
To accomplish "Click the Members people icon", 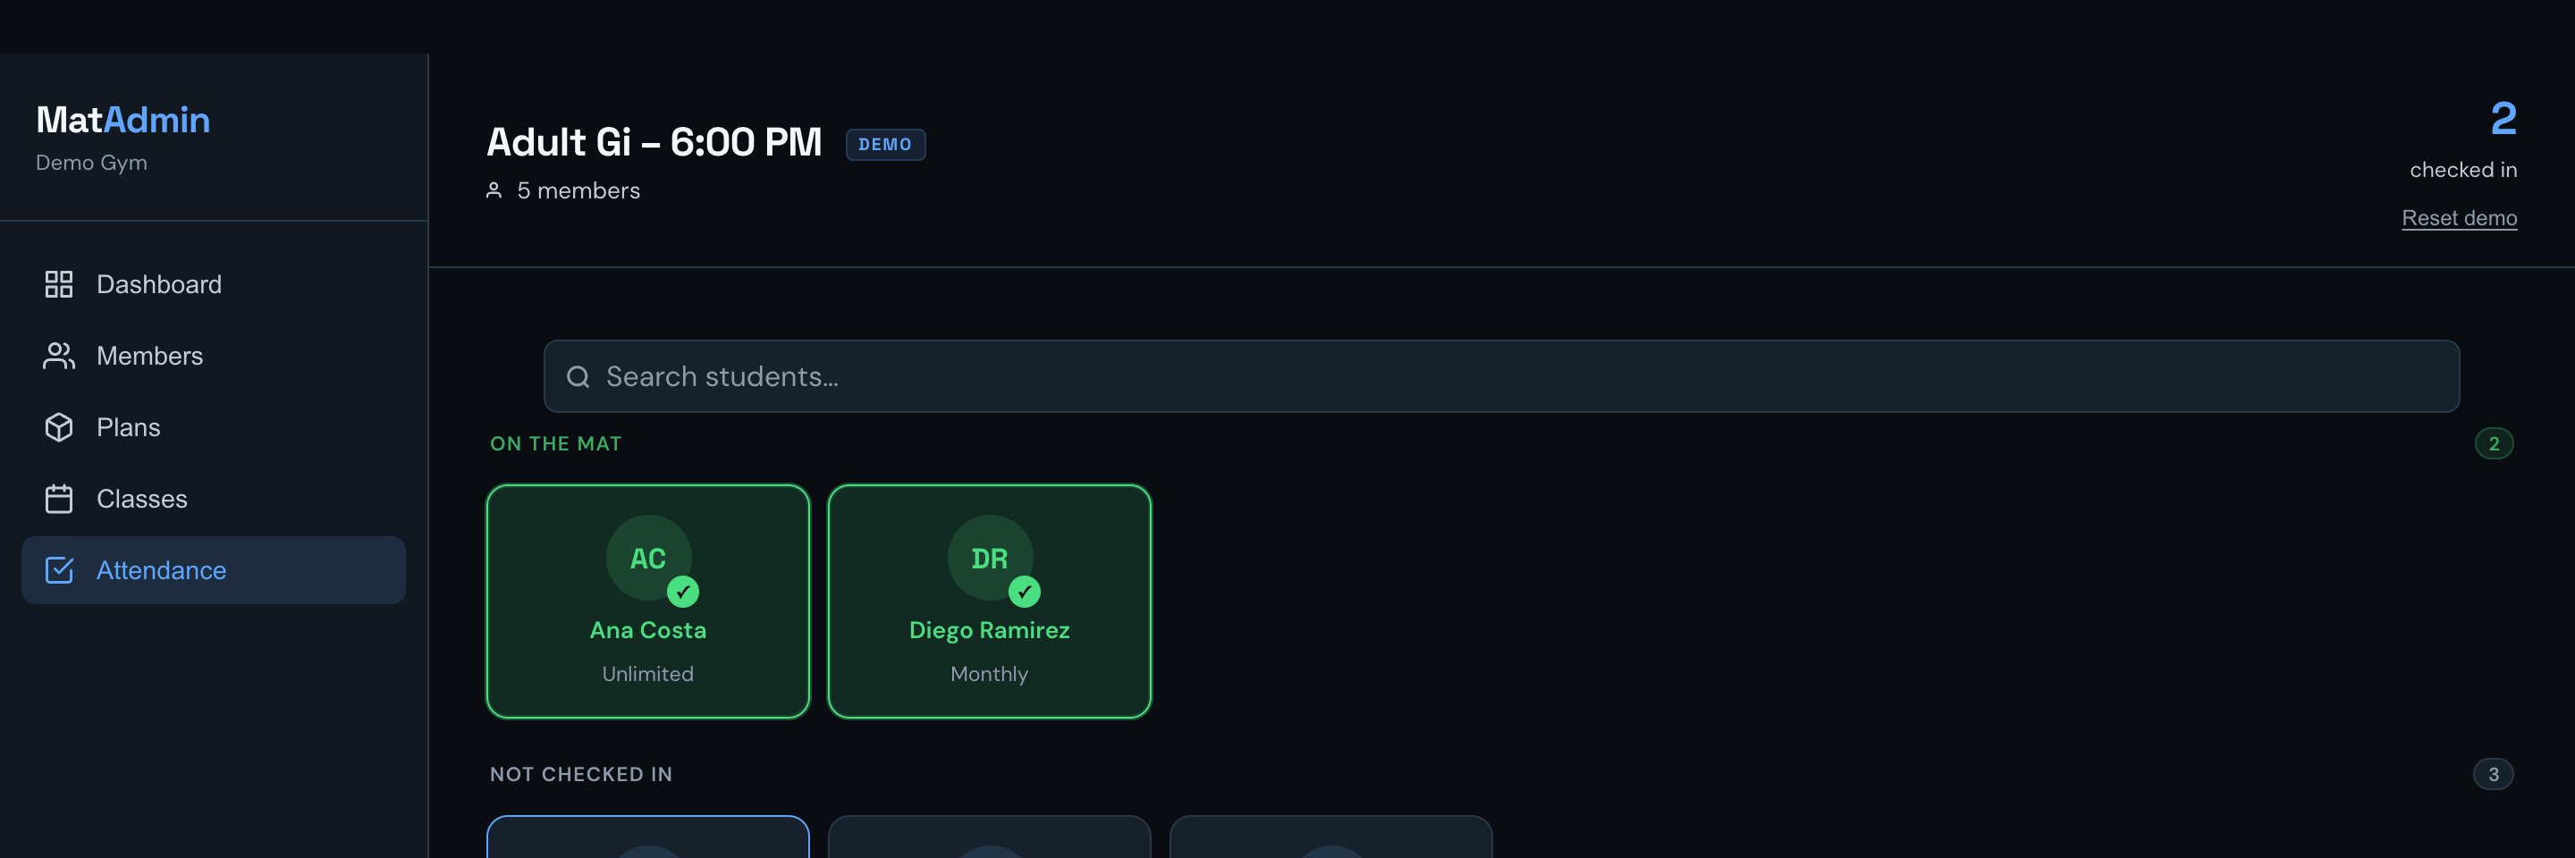I will click(59, 356).
